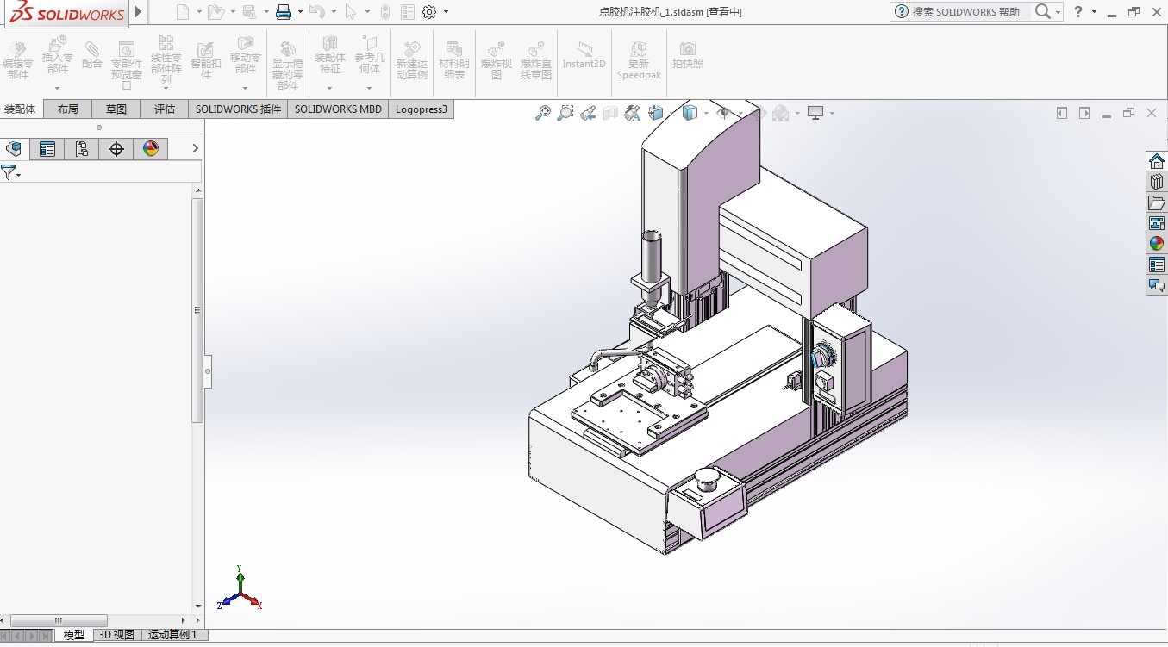Expand the SOLIDWORKS menu arrow beside the logo
The width and height of the screenshot is (1168, 647).
tap(139, 12)
